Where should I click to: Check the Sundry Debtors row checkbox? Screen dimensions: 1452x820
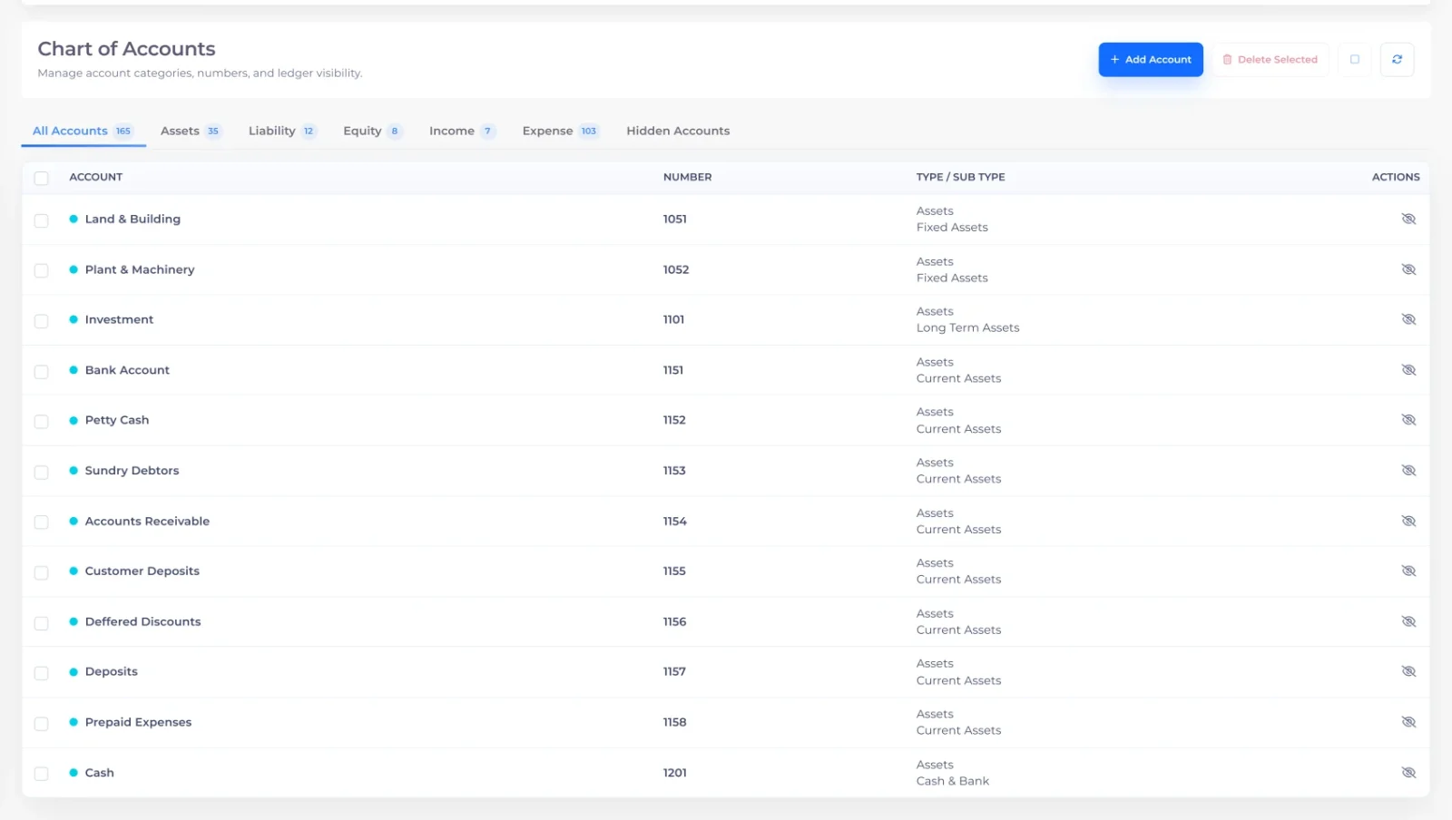pyautogui.click(x=41, y=473)
